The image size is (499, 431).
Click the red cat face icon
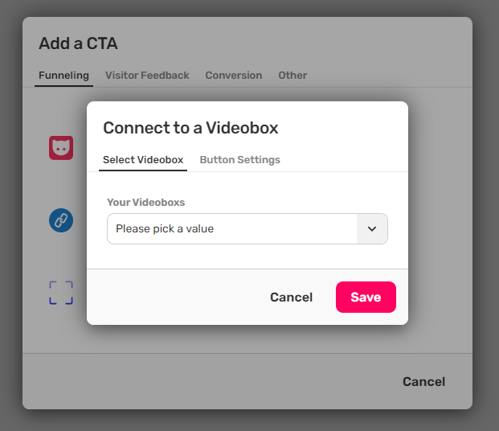(x=61, y=147)
